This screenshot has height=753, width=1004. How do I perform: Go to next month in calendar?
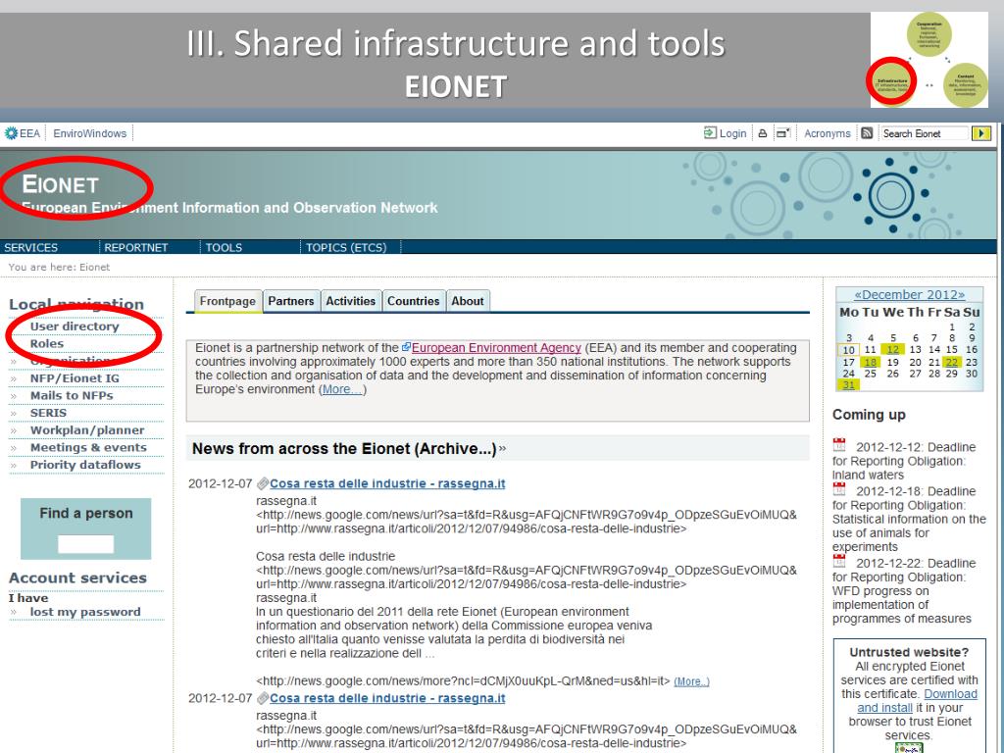(961, 294)
